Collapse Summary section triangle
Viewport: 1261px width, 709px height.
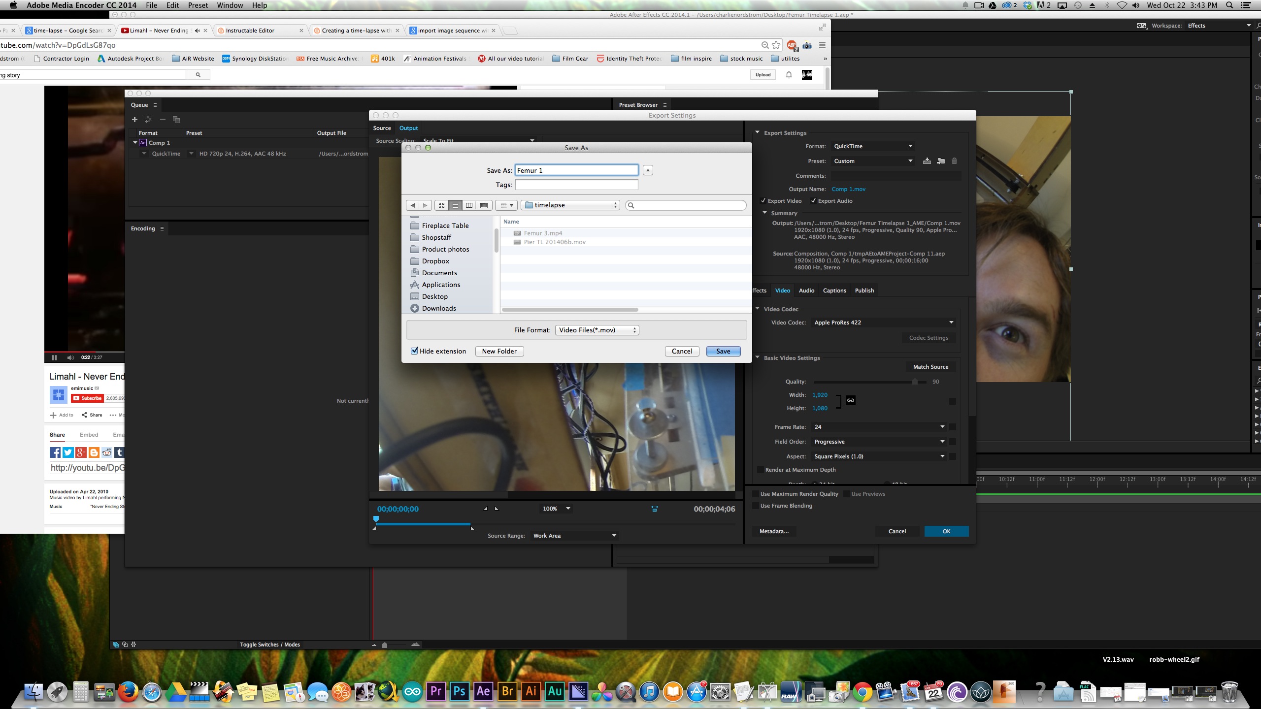765,213
